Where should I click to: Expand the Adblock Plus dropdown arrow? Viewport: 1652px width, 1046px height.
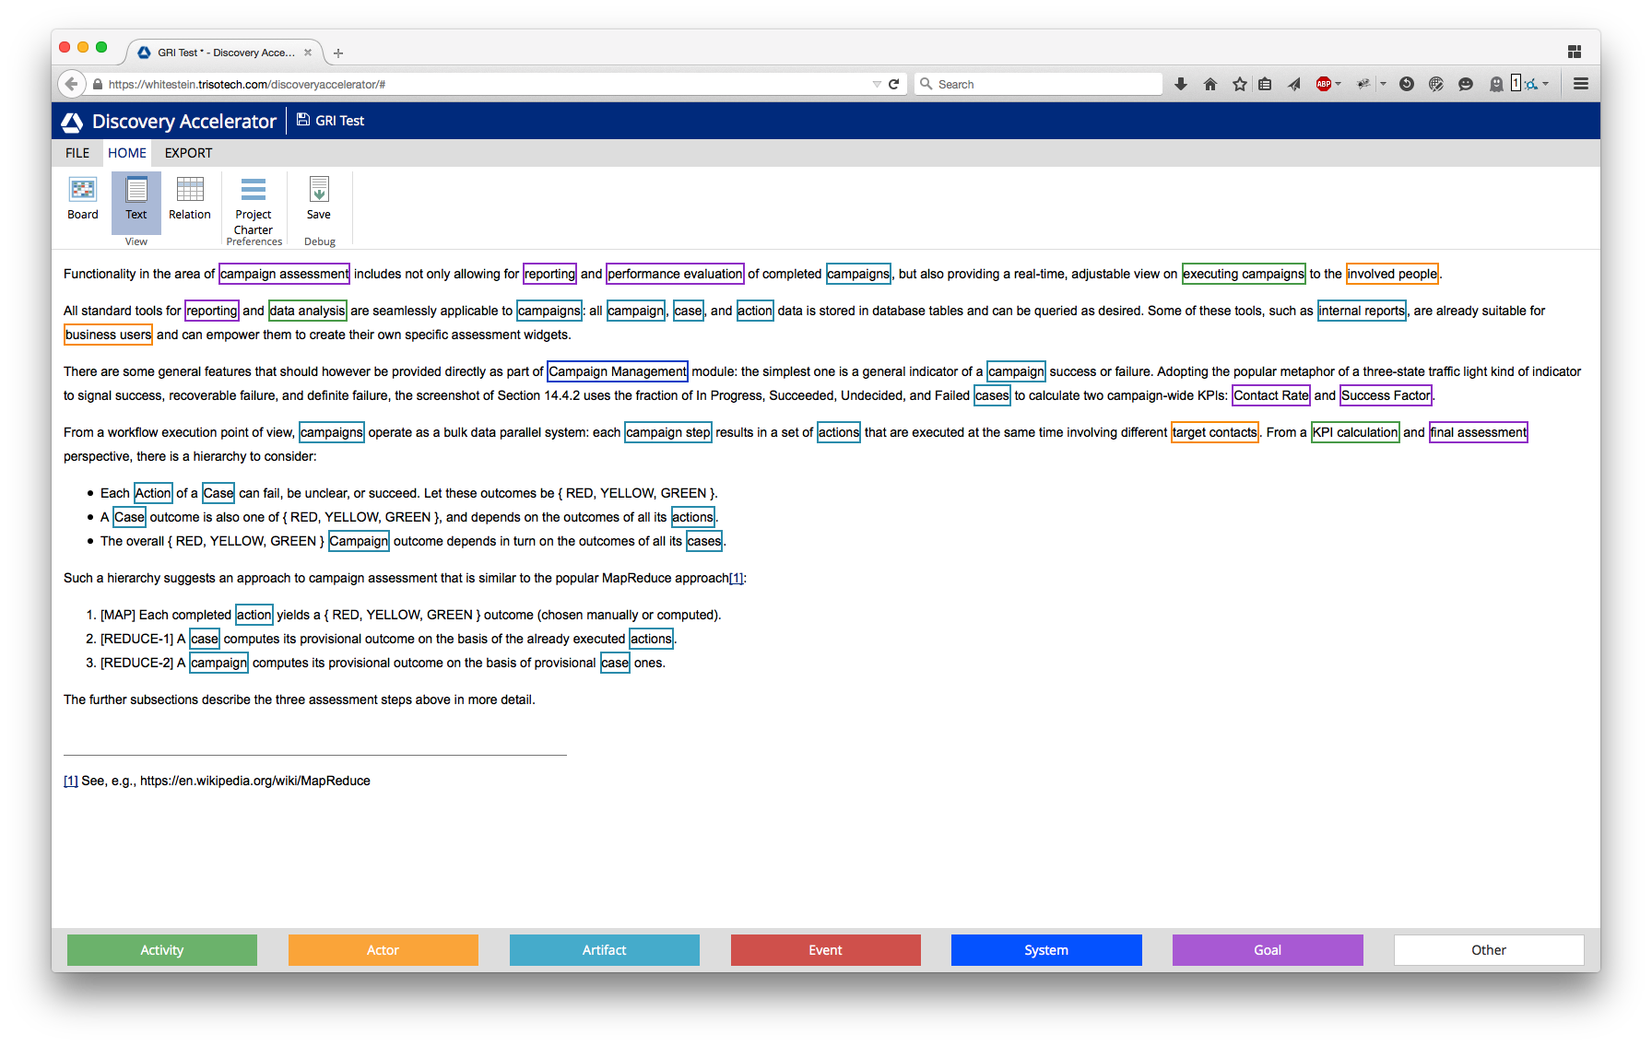click(x=1339, y=84)
